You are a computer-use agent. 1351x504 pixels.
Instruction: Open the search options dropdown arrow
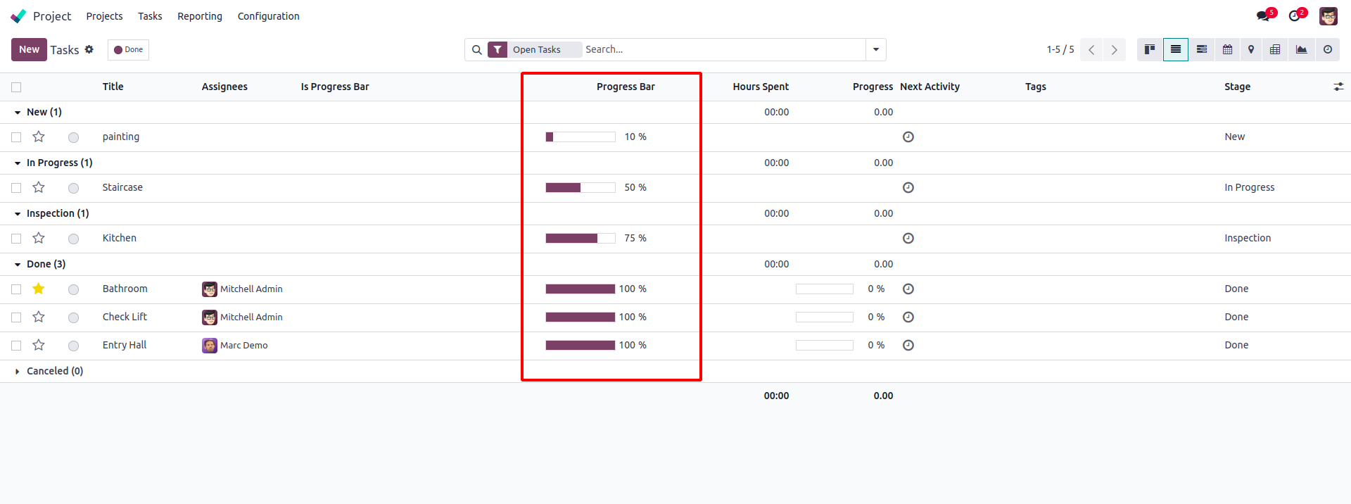pyautogui.click(x=876, y=49)
